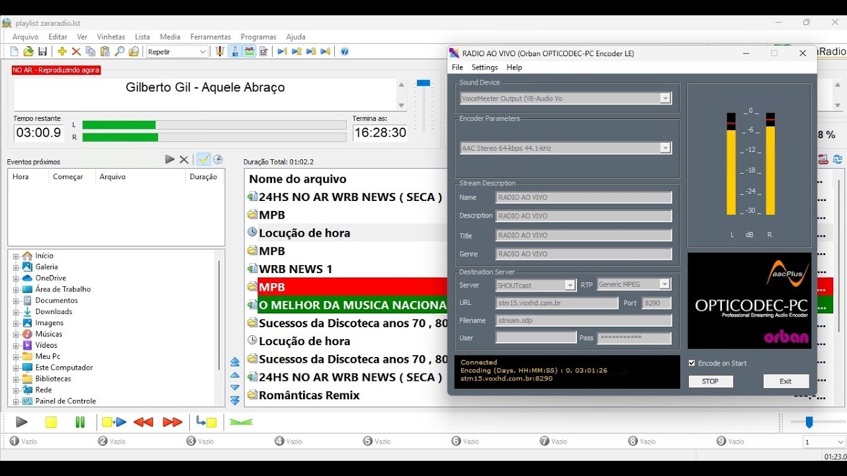Image resolution: width=847 pixels, height=476 pixels.
Task: Search the playlist with the magnifier icon
Action: (x=120, y=52)
